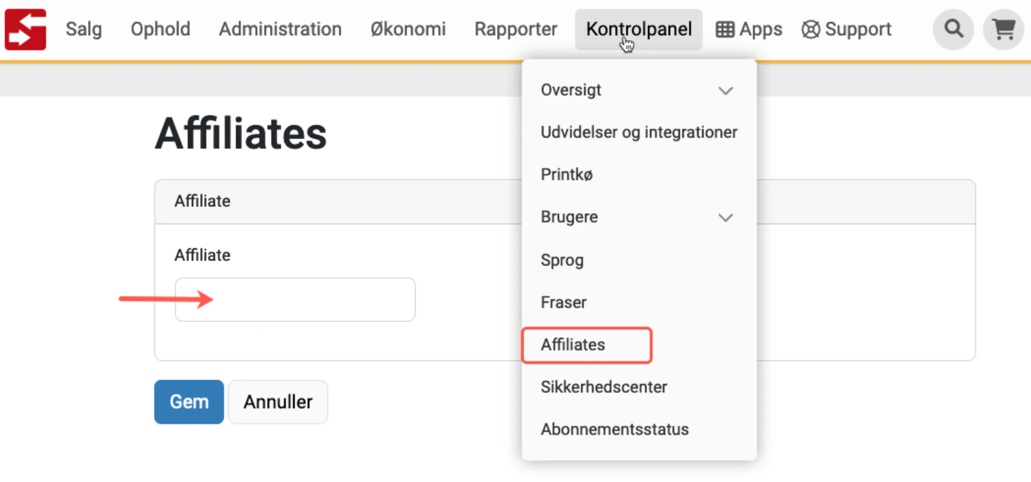This screenshot has height=482, width=1031.
Task: Open the Kontrolpanel menu
Action: 639,29
